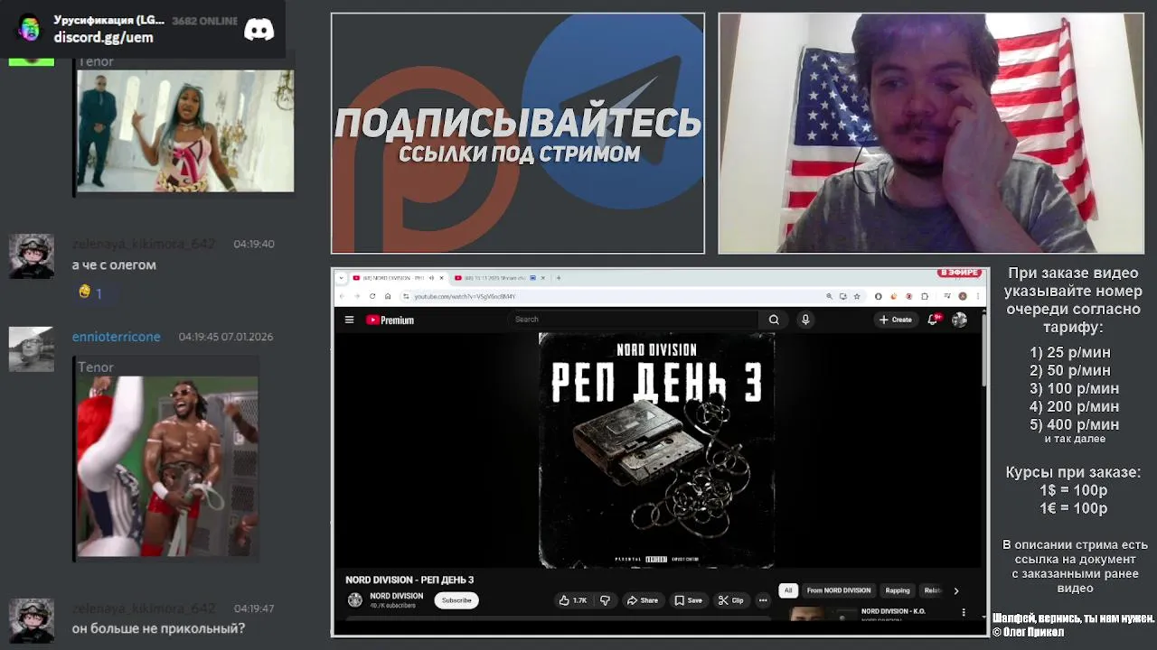Click the browser forward arrow
1157x650 pixels.
(357, 296)
